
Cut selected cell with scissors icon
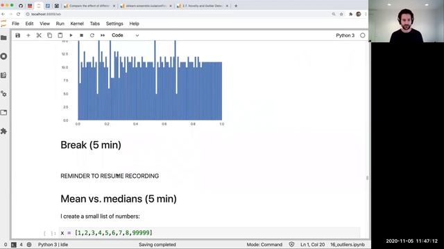(39, 35)
